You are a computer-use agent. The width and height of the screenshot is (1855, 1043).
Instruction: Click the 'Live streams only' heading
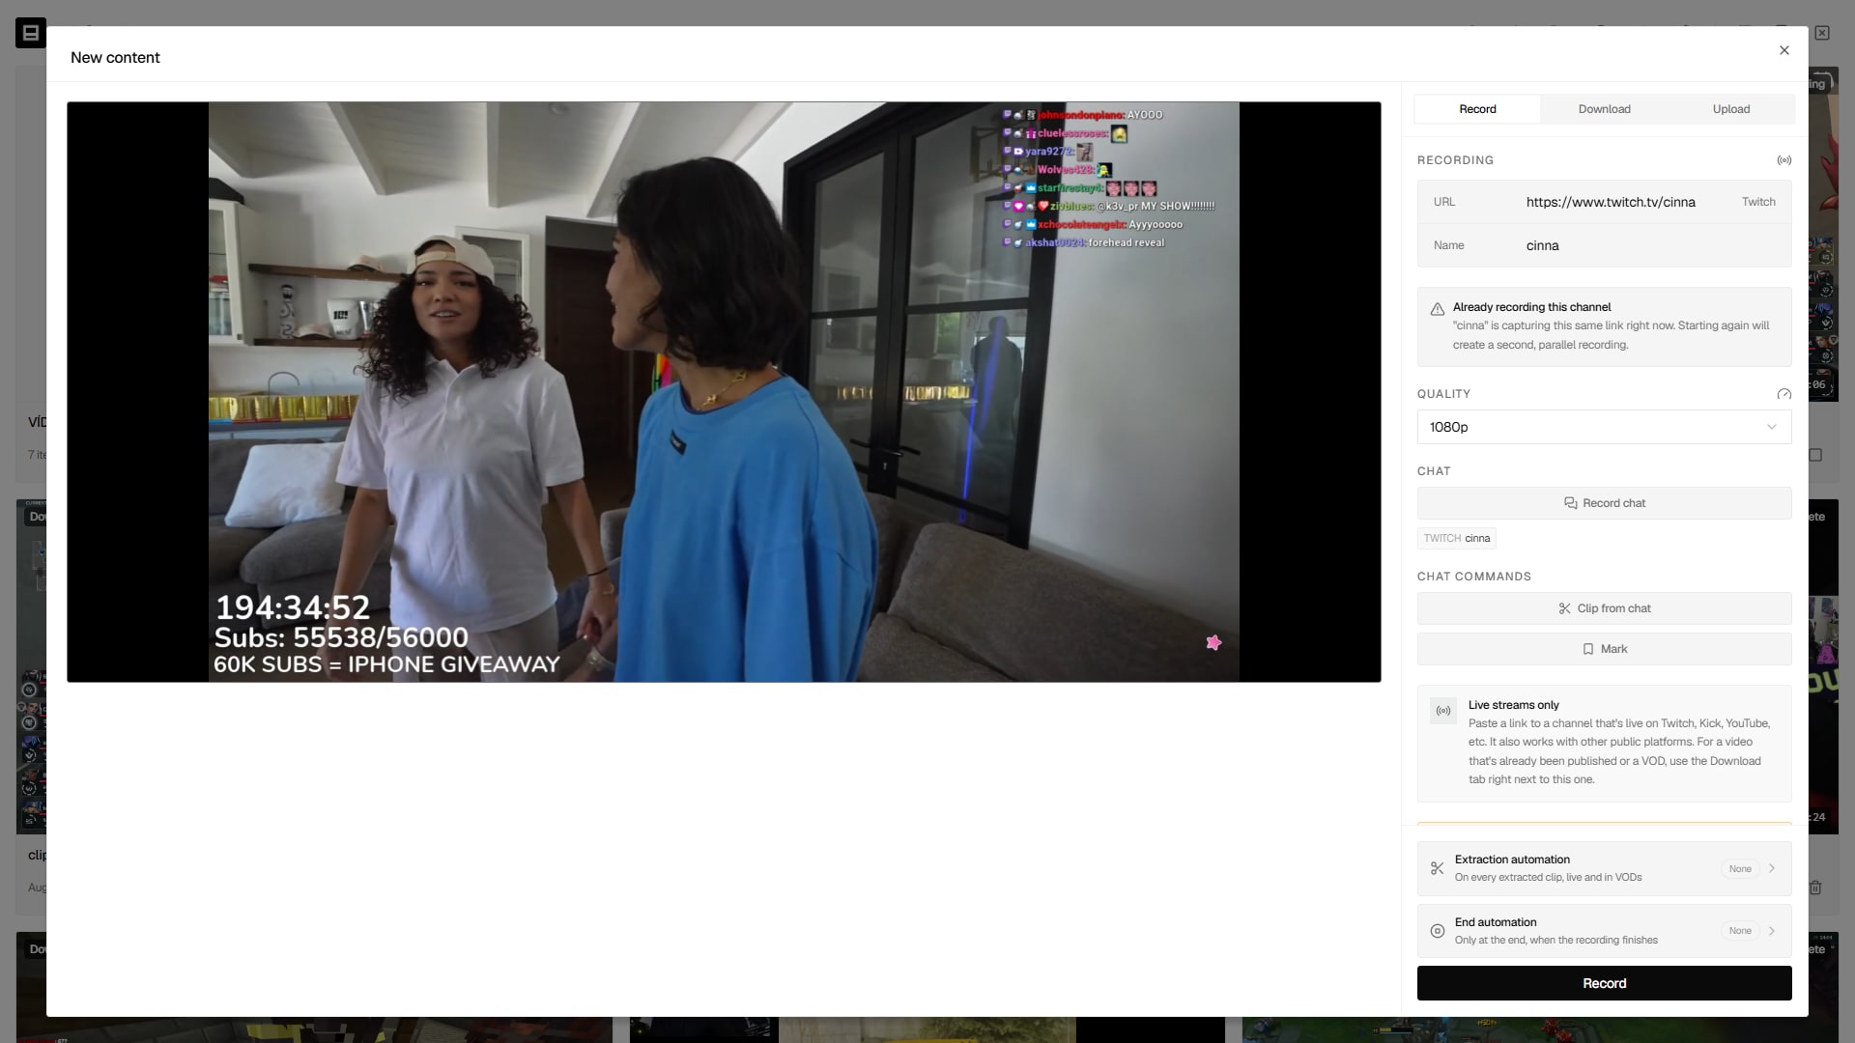pos(1513,705)
